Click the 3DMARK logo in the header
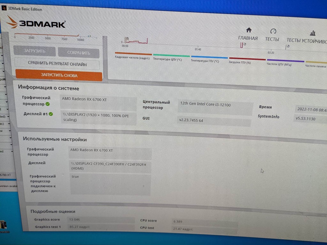The width and height of the screenshot is (327, 245). 36,22
